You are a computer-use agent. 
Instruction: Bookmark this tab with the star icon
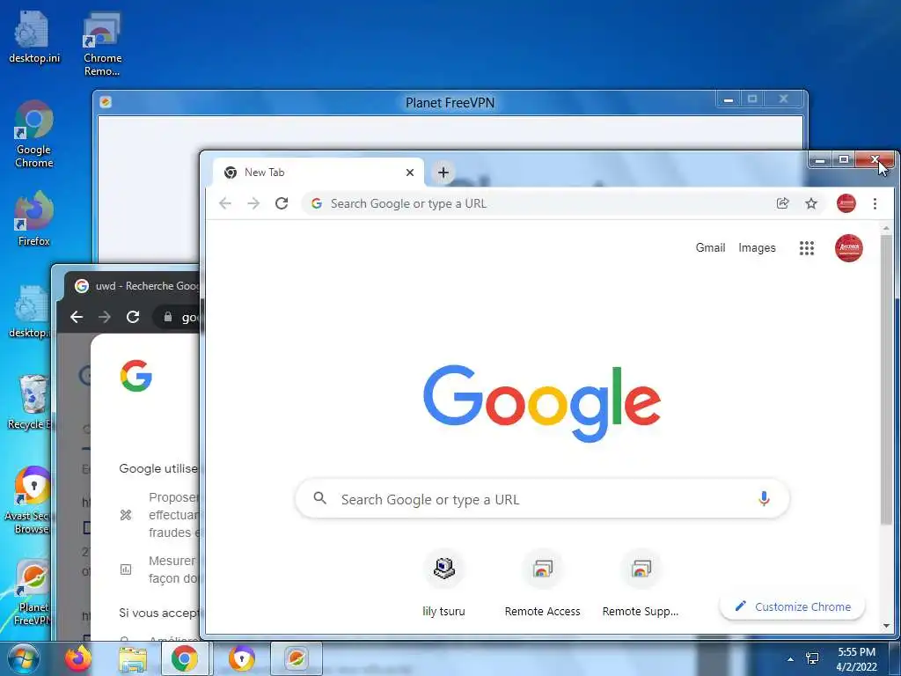point(810,203)
